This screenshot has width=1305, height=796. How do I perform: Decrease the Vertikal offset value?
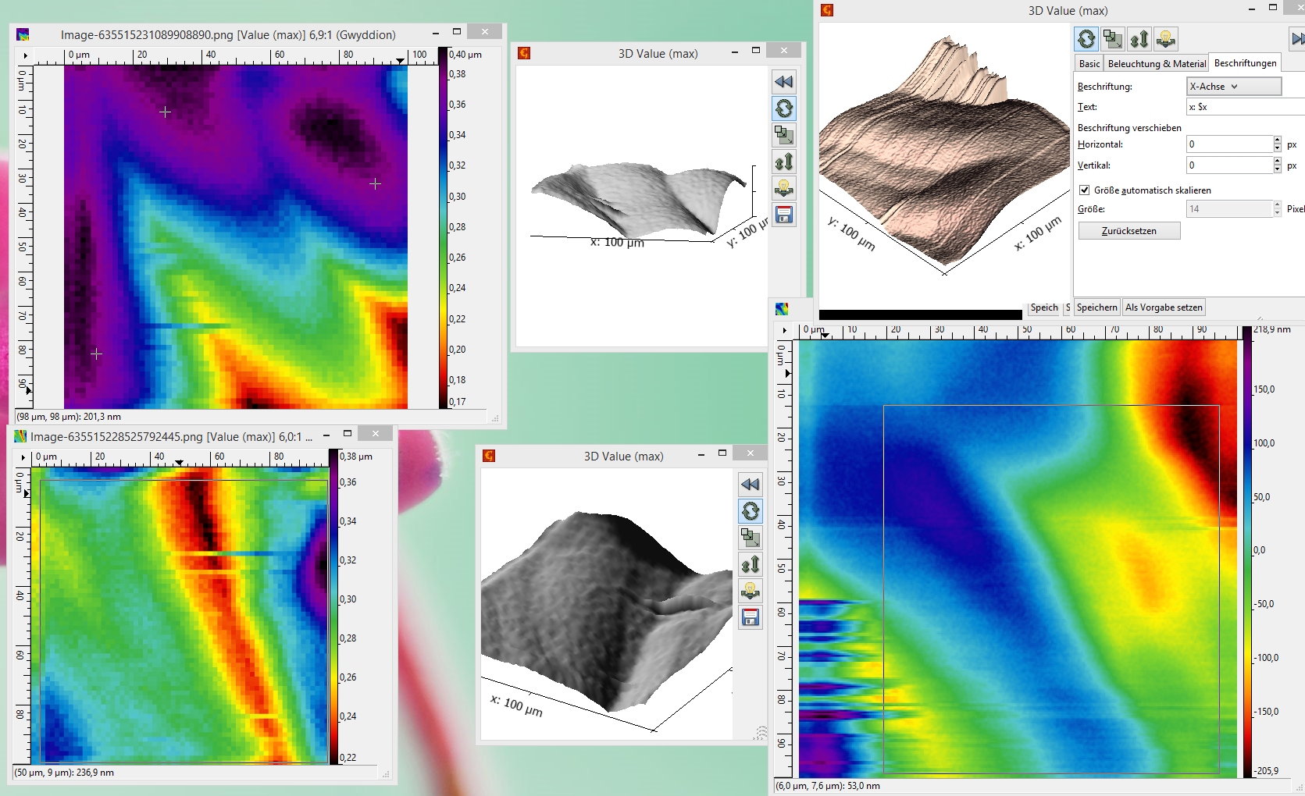pyautogui.click(x=1278, y=169)
